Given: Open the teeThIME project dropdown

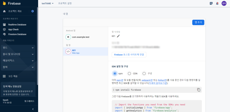Looking at the screenshot, I should (48, 4).
